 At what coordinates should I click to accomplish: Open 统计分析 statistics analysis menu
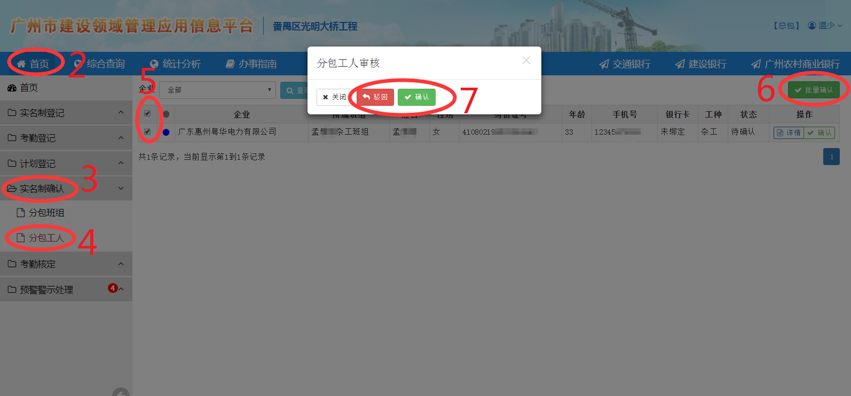coord(175,64)
